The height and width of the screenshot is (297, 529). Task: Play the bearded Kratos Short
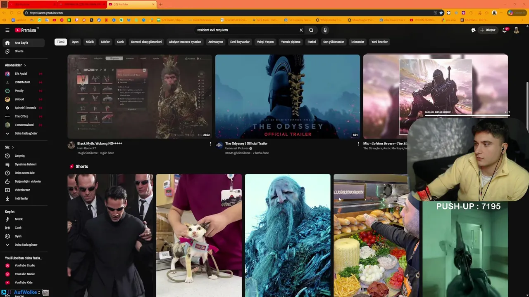[288, 236]
